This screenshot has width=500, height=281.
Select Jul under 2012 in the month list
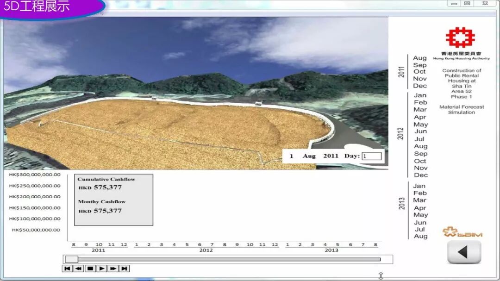419,139
